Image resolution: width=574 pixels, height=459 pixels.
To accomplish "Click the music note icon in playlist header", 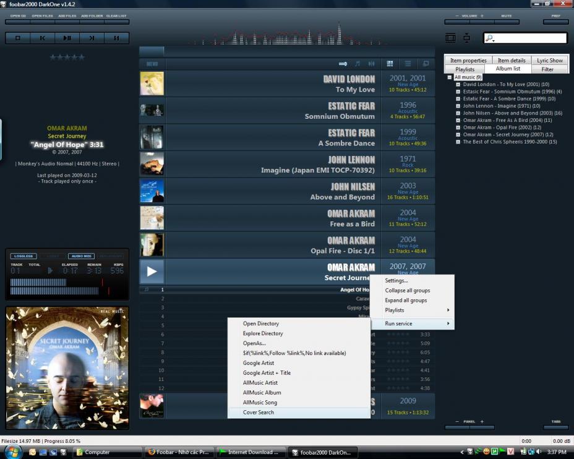I will point(358,64).
